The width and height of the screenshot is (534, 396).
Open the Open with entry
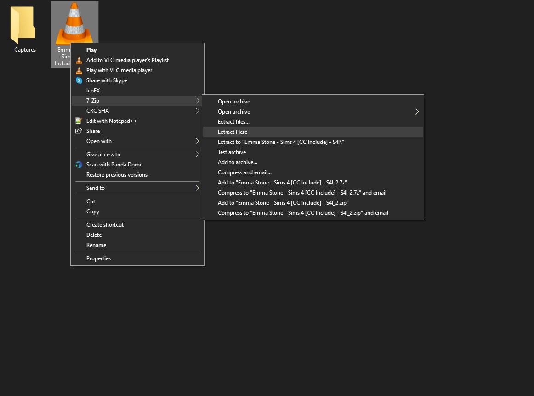(x=137, y=141)
